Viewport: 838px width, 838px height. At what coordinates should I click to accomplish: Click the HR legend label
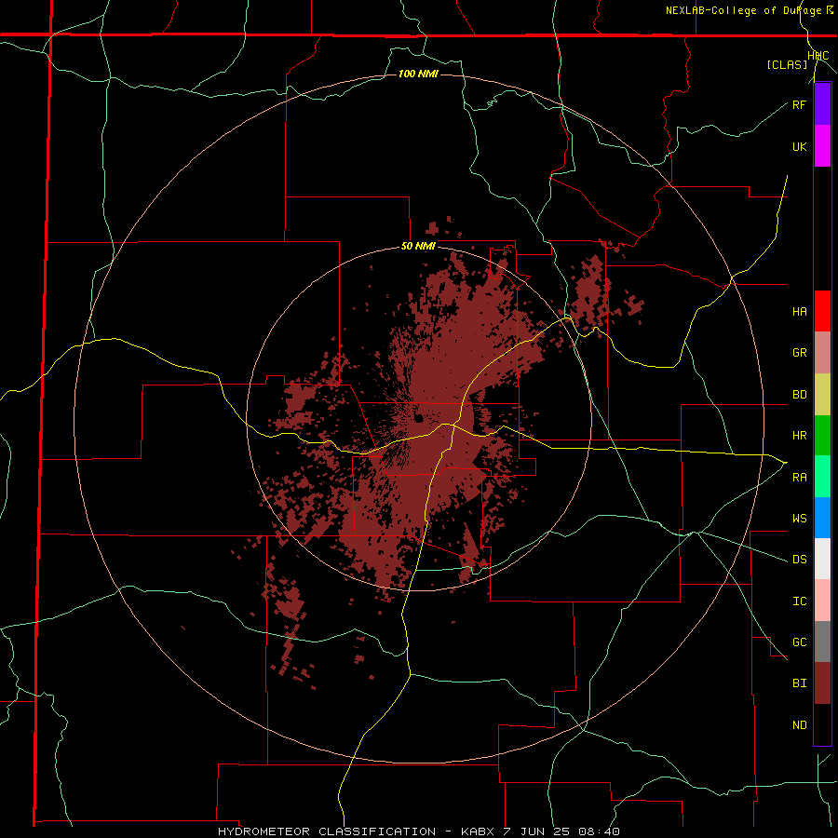click(799, 436)
